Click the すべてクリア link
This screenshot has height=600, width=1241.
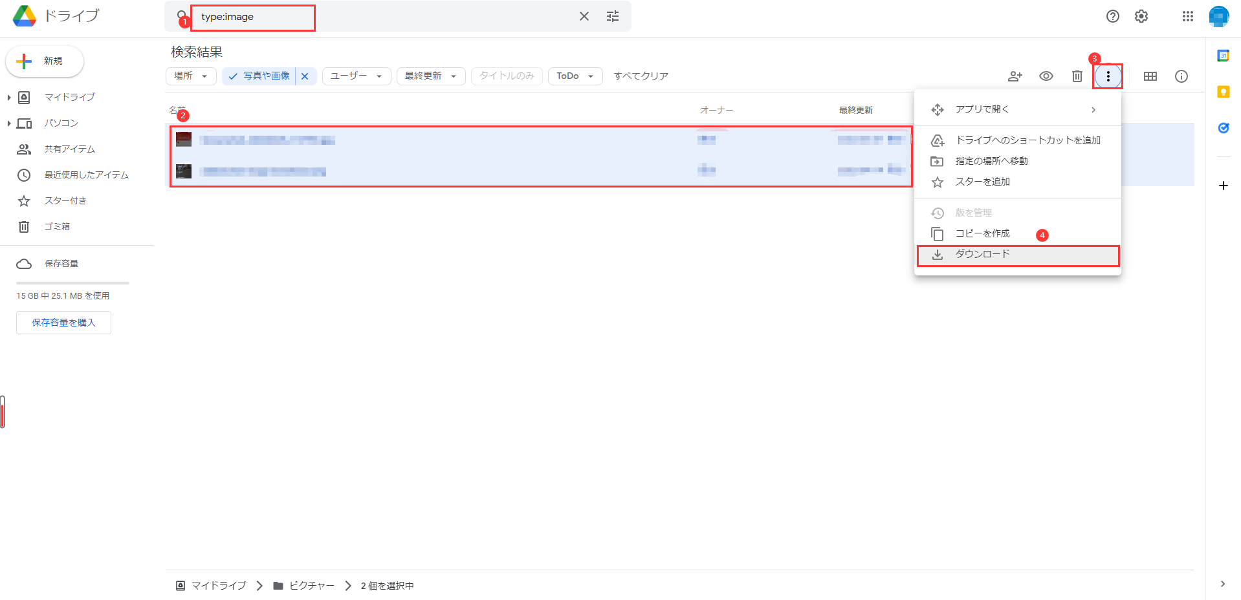(x=641, y=76)
